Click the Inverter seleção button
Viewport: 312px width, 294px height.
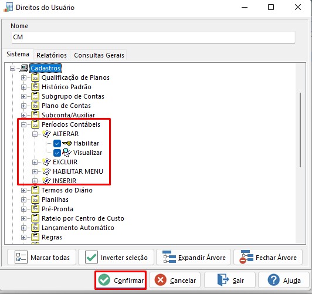[x=116, y=258]
